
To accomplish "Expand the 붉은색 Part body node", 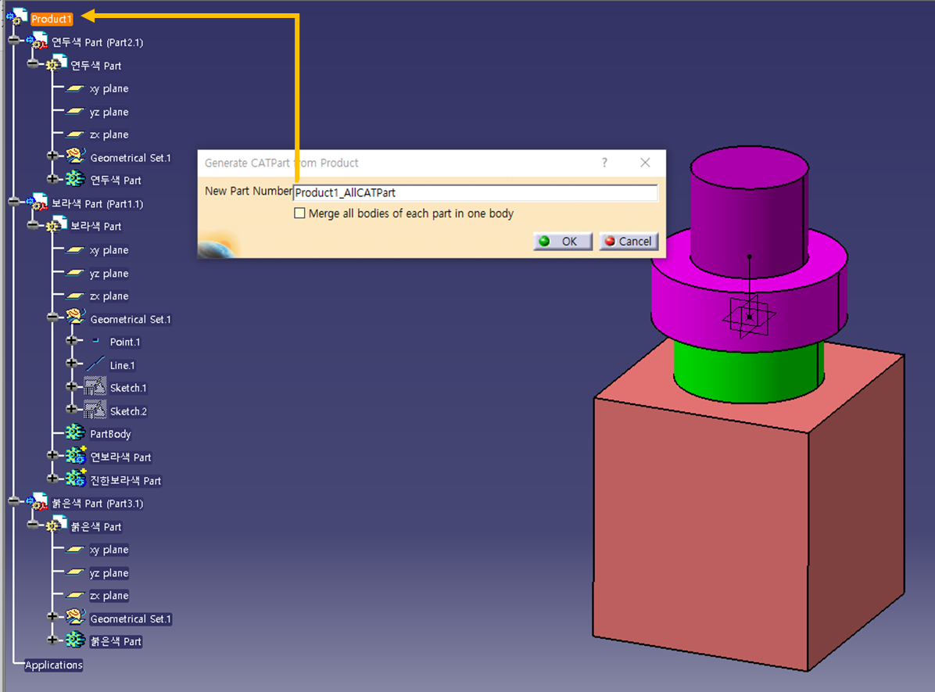I will point(52,640).
